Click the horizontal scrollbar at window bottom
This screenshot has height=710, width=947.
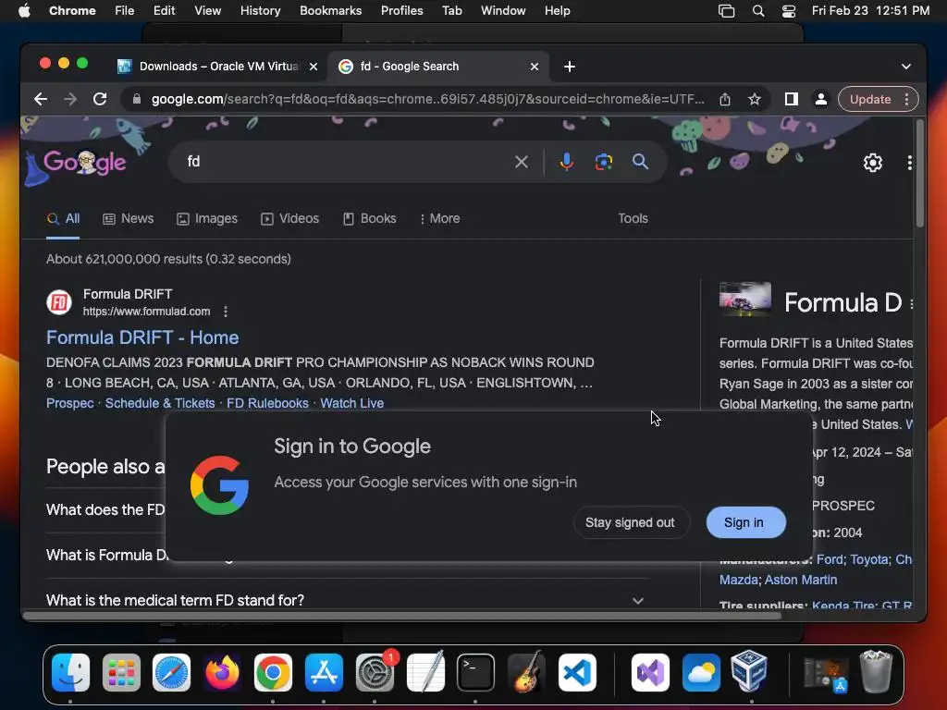[x=401, y=617]
